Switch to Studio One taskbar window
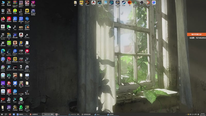Viewport: 206px width, 116px height. [74, 114]
